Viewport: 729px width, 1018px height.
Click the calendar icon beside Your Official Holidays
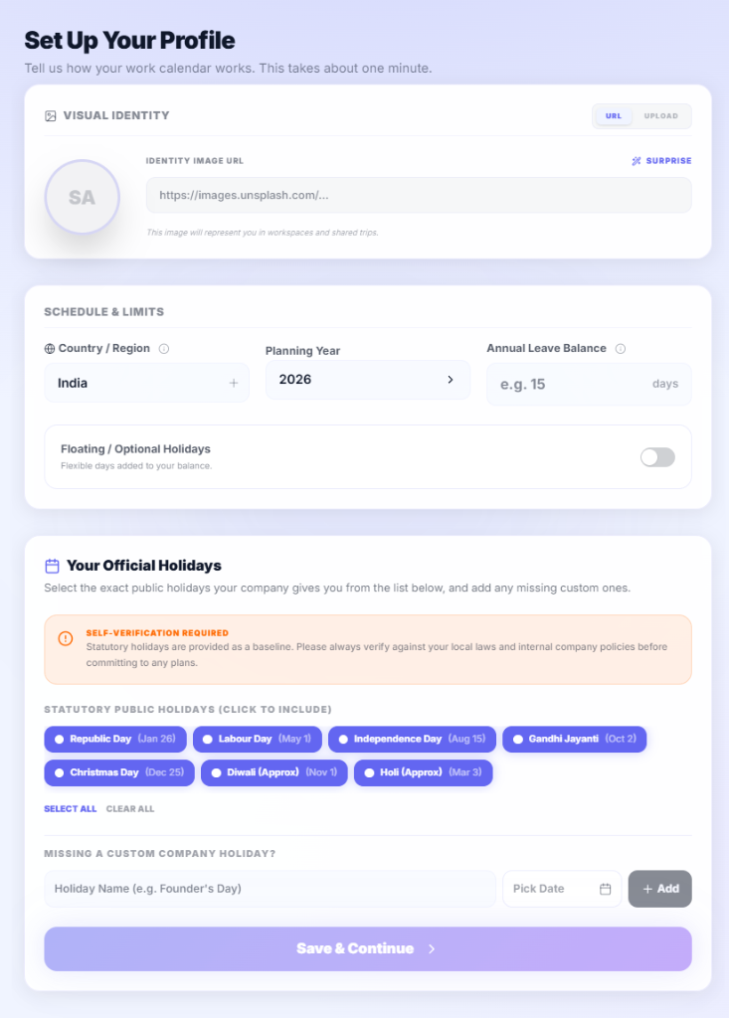click(x=52, y=566)
